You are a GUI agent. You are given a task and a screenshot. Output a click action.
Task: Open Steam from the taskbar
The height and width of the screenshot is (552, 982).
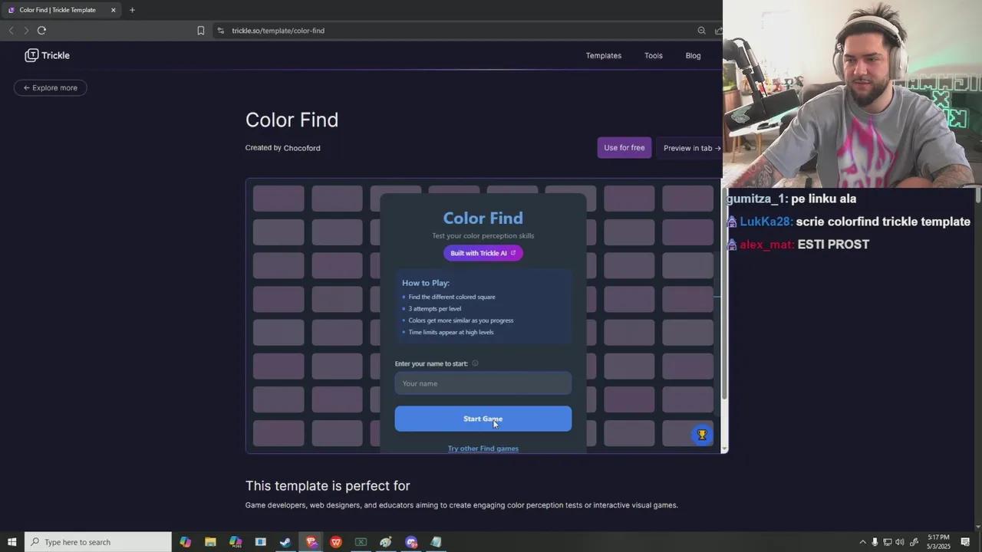point(285,542)
